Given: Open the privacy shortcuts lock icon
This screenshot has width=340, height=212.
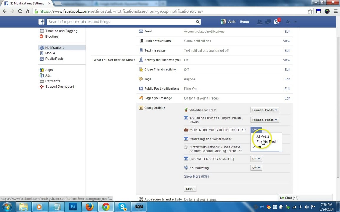Looking at the screenshot, I should (288, 21).
